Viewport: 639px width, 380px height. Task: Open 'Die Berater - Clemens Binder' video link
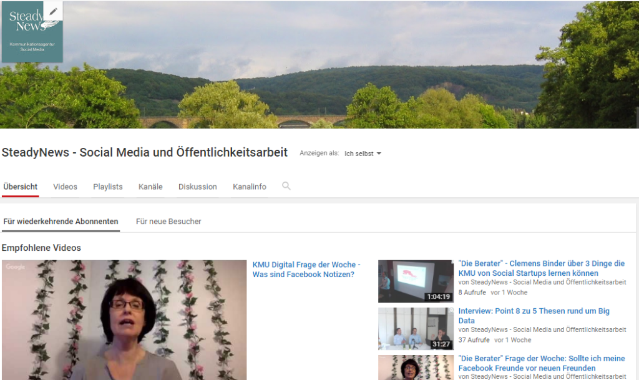(541, 268)
